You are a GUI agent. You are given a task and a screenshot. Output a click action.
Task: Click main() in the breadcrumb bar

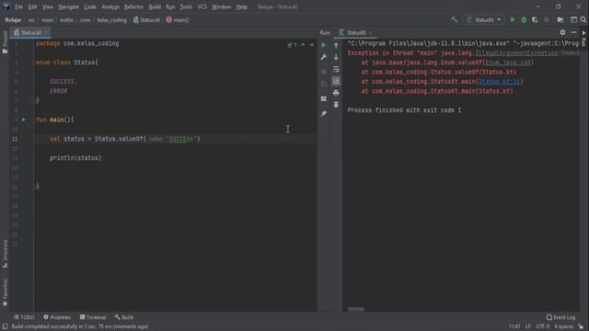click(178, 20)
